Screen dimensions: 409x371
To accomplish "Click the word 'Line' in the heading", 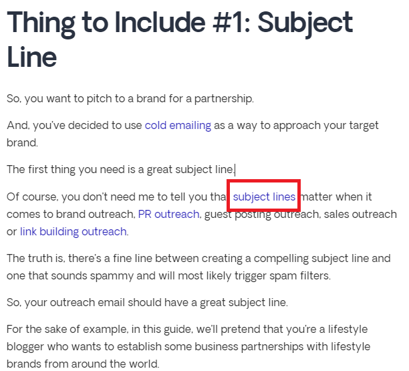I will click(31, 57).
